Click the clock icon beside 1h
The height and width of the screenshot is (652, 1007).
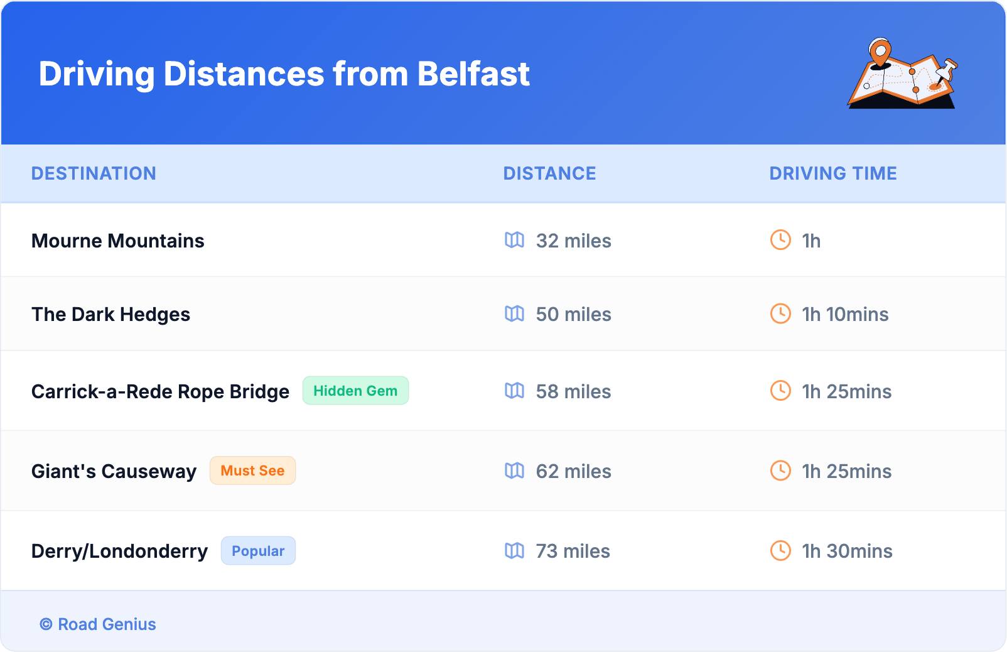(780, 240)
